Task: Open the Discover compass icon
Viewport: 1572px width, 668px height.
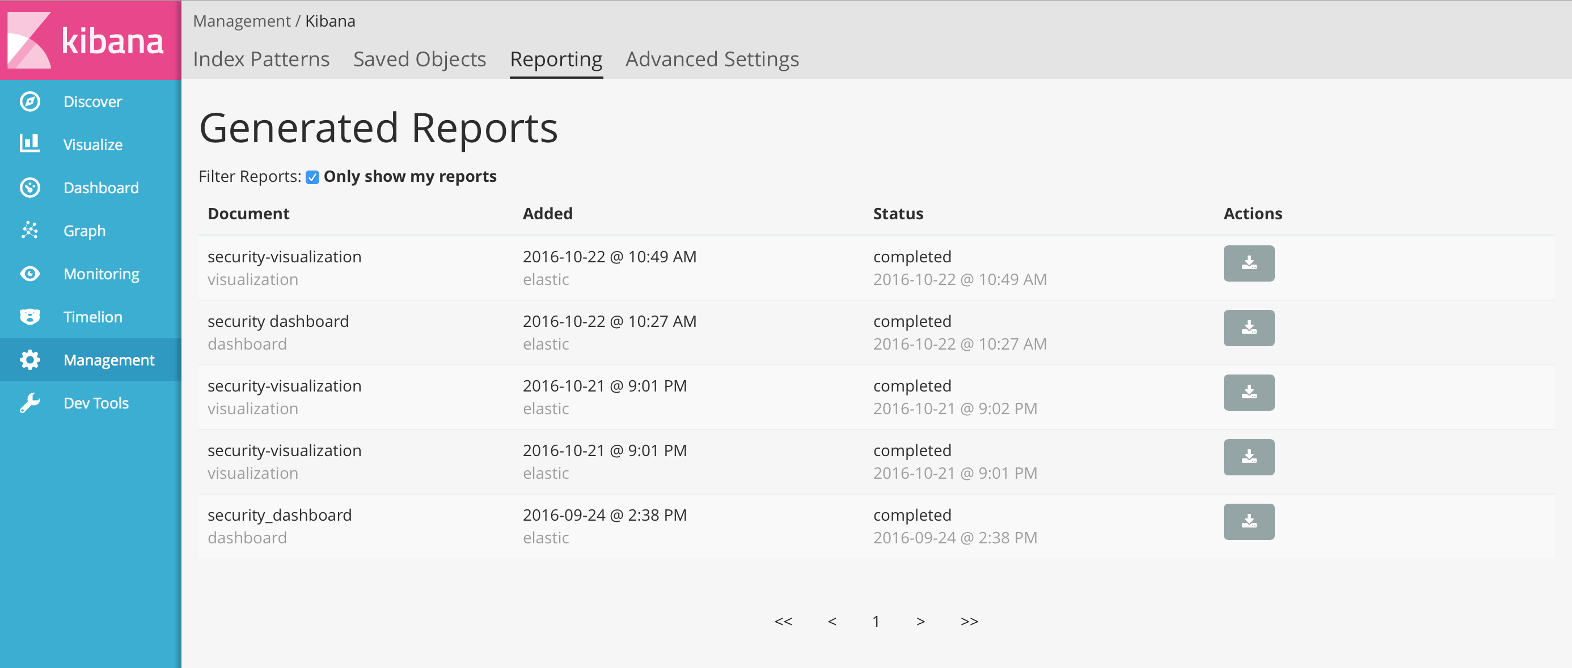Action: (x=29, y=102)
